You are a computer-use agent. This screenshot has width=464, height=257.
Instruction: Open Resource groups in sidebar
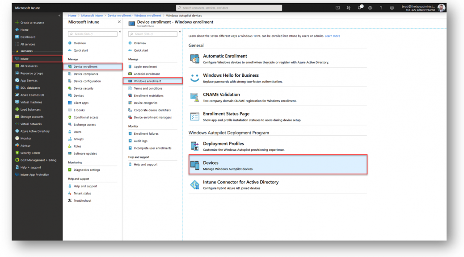[32, 73]
